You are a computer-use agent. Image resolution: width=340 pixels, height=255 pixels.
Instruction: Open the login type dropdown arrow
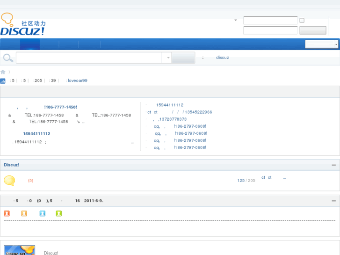235,21
